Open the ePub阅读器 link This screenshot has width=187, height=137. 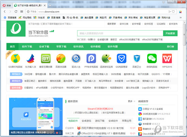pos(42,88)
